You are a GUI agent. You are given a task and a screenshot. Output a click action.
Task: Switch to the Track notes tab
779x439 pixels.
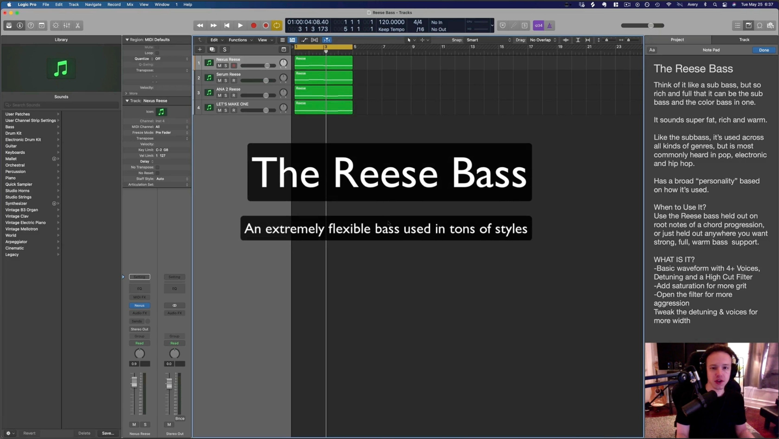[744, 39]
